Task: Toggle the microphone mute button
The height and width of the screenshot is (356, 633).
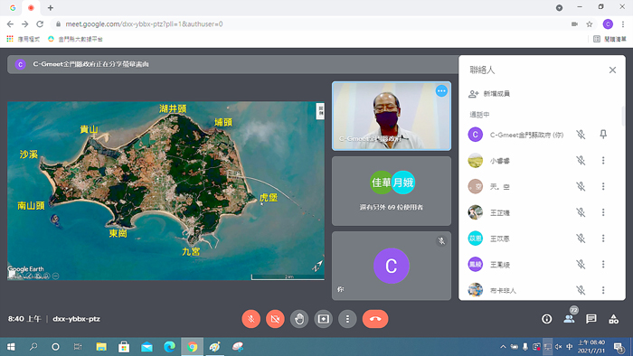Action: tap(250, 319)
